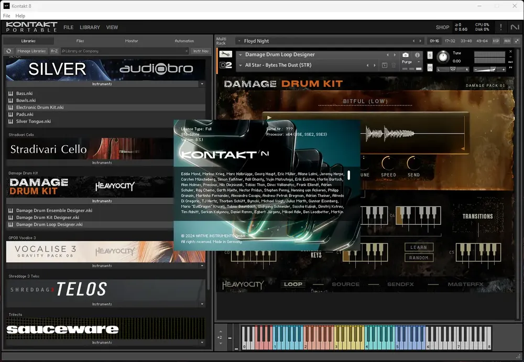Switch to the Files tab
Viewport: 524px width, 362px height.
click(80, 41)
